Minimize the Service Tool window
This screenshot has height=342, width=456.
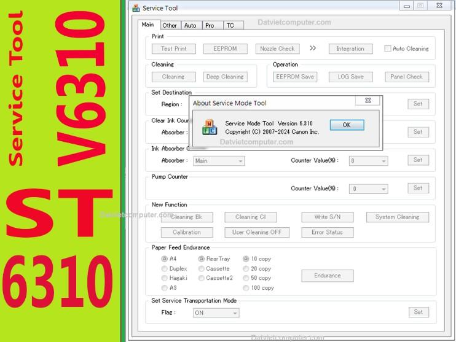407,6
